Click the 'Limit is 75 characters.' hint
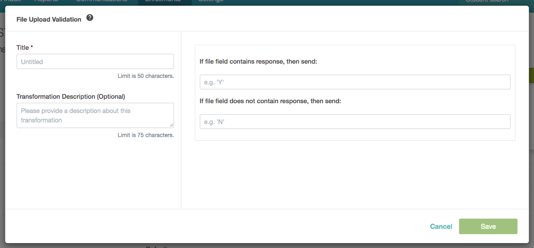This screenshot has width=534, height=248. (146, 135)
